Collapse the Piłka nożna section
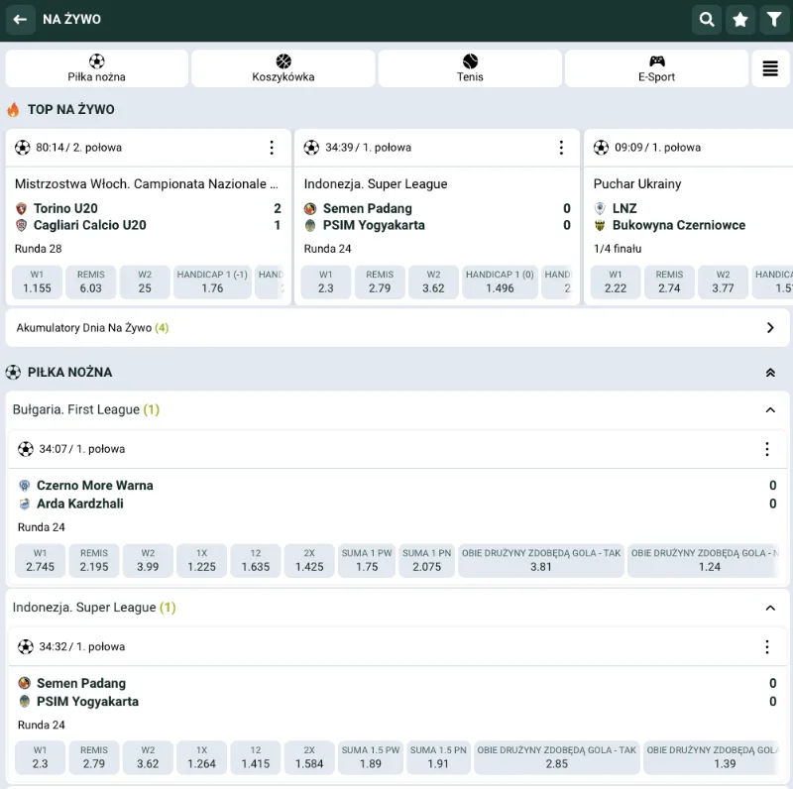This screenshot has height=789, width=793. click(770, 373)
